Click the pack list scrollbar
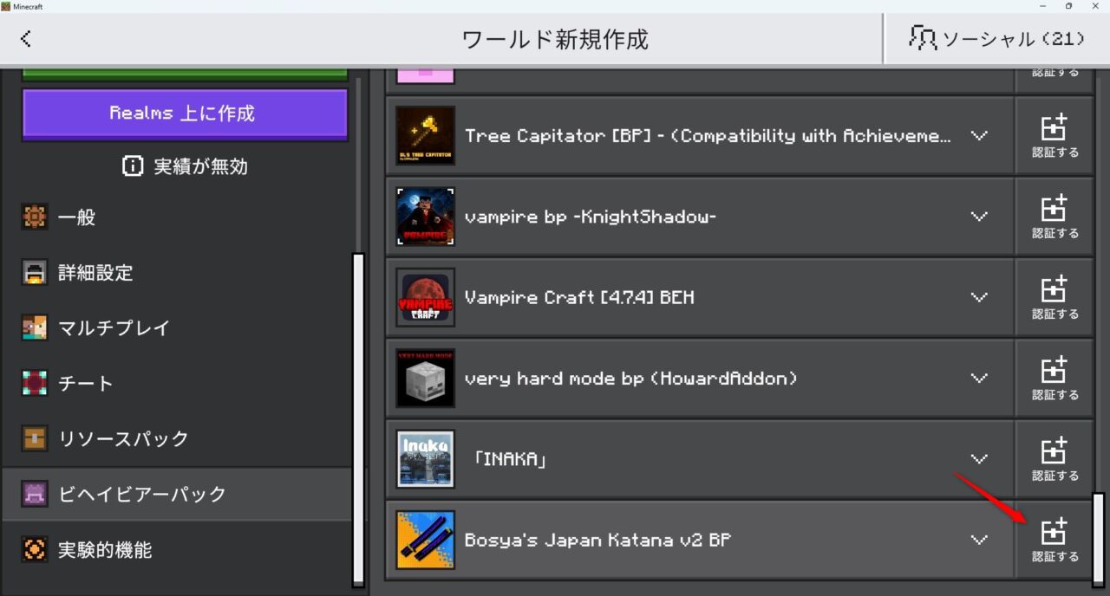The image size is (1110, 596). 1099,540
